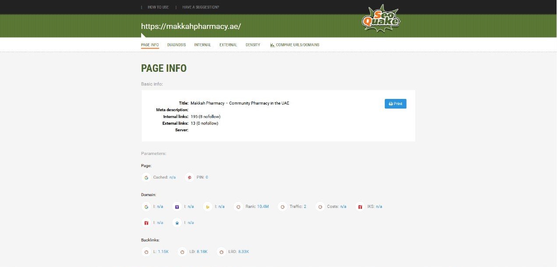Click the Costs n/a value
557x267 pixels.
[343, 207]
